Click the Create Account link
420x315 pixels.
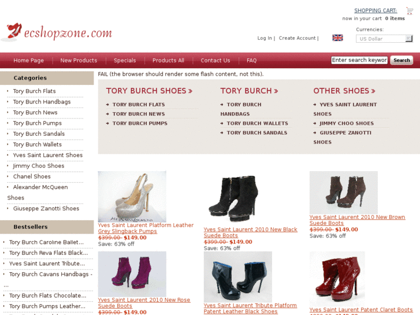click(x=297, y=38)
